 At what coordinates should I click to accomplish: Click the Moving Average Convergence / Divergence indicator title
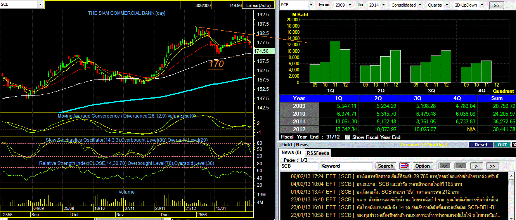pos(126,116)
